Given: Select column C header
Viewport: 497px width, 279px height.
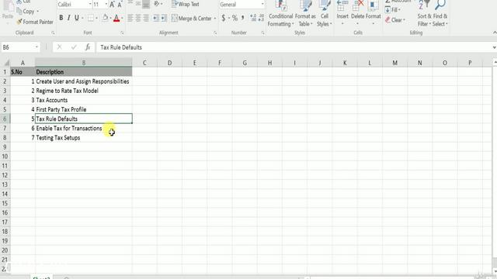Looking at the screenshot, I should click(144, 63).
